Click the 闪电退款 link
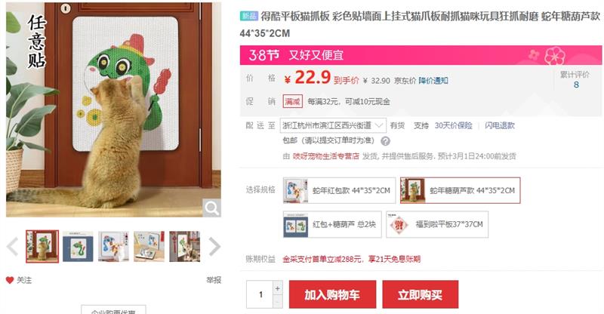Image resolution: width=604 pixels, height=314 pixels. 500,125
